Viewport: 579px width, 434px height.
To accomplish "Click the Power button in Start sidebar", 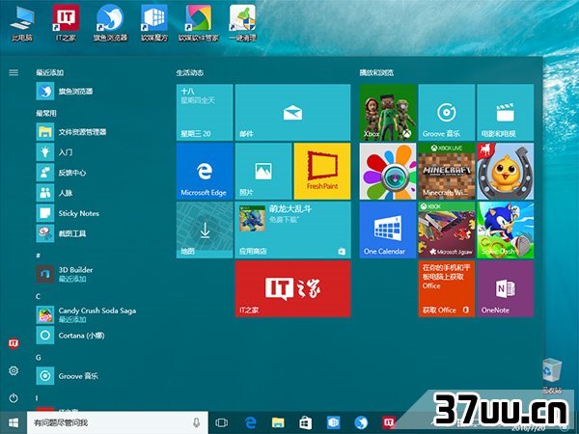I will 14,397.
